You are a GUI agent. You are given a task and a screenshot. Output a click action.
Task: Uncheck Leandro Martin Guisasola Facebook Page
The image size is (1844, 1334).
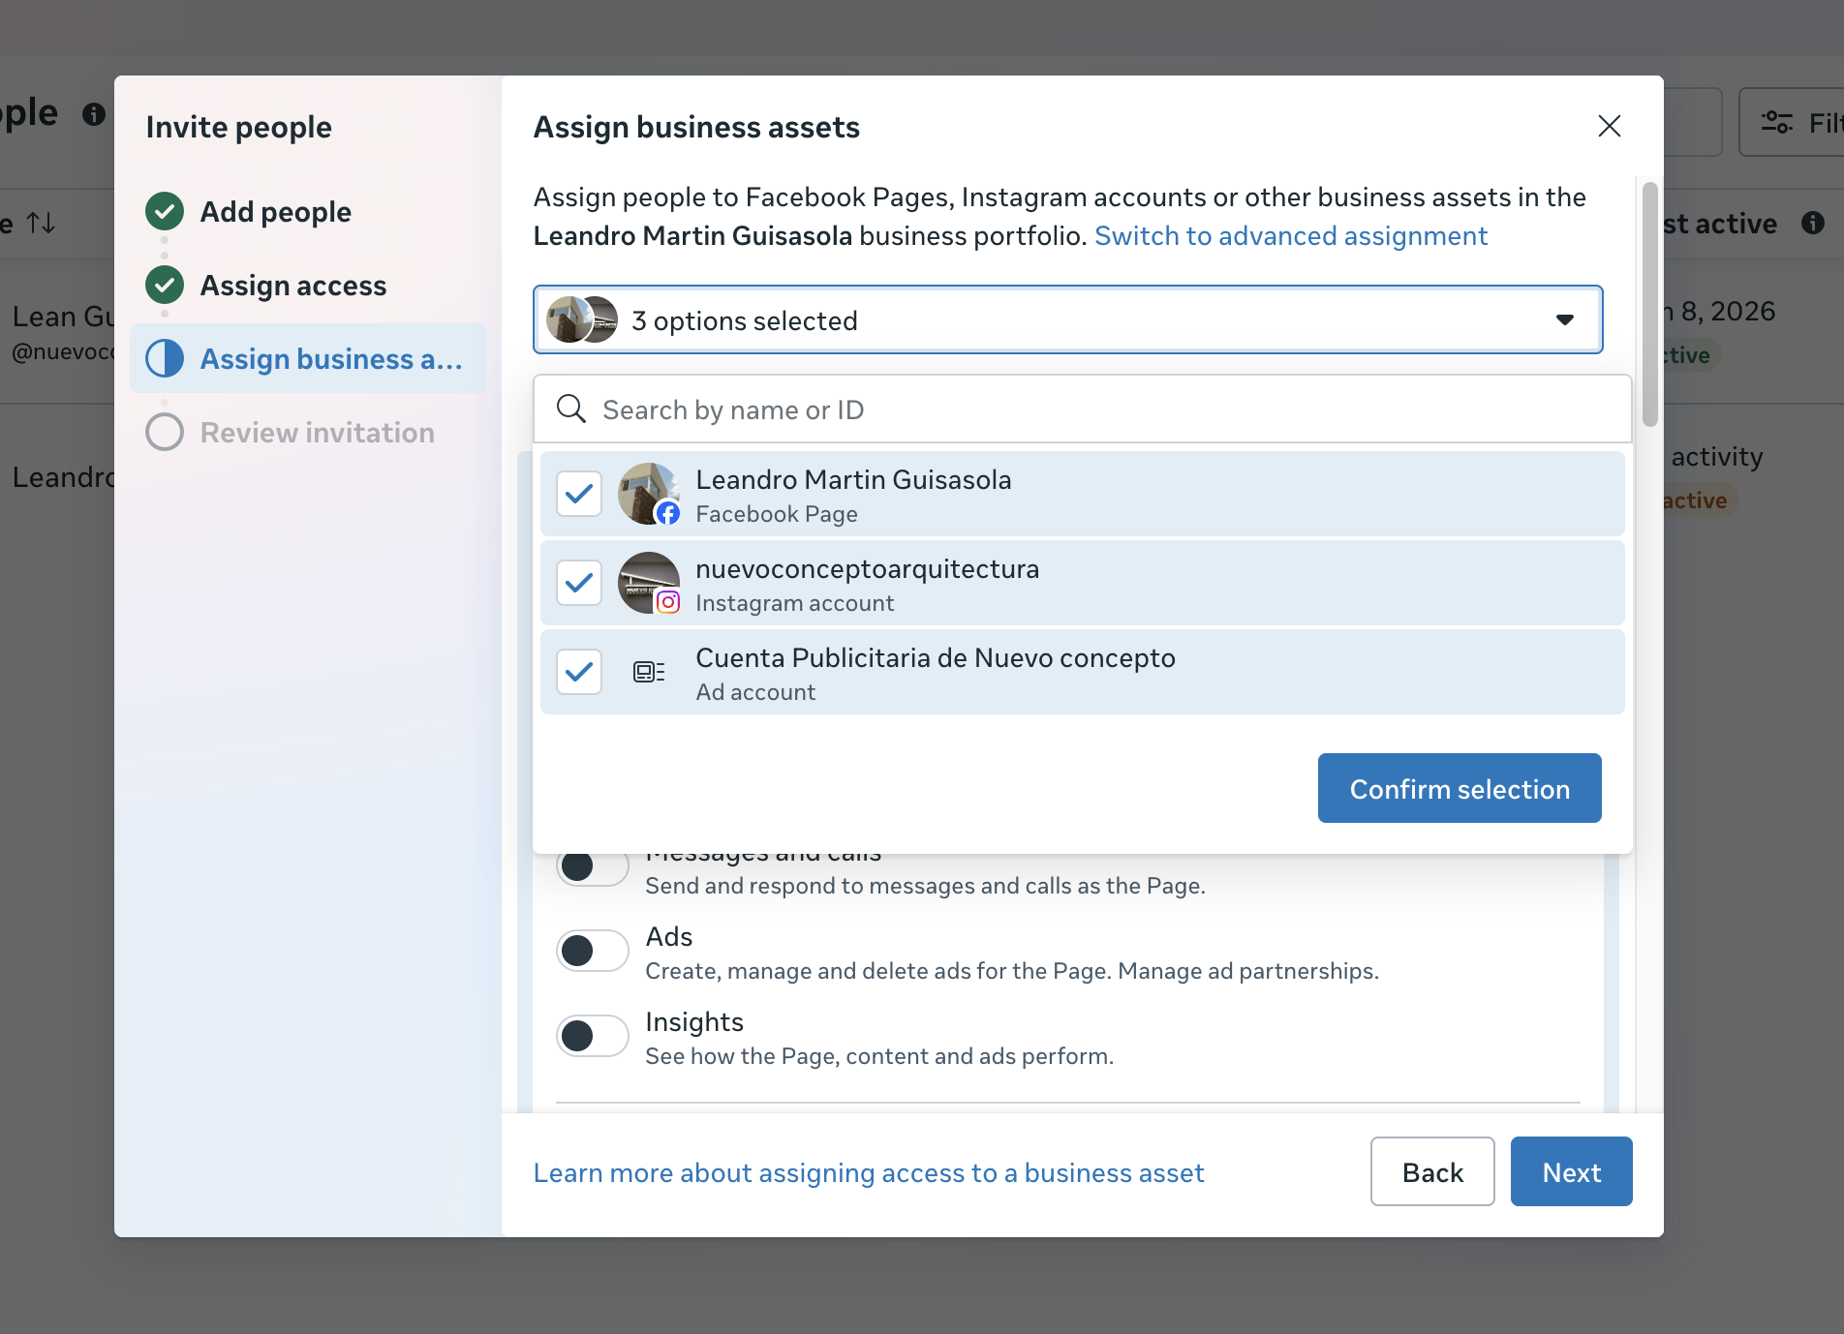pos(579,494)
